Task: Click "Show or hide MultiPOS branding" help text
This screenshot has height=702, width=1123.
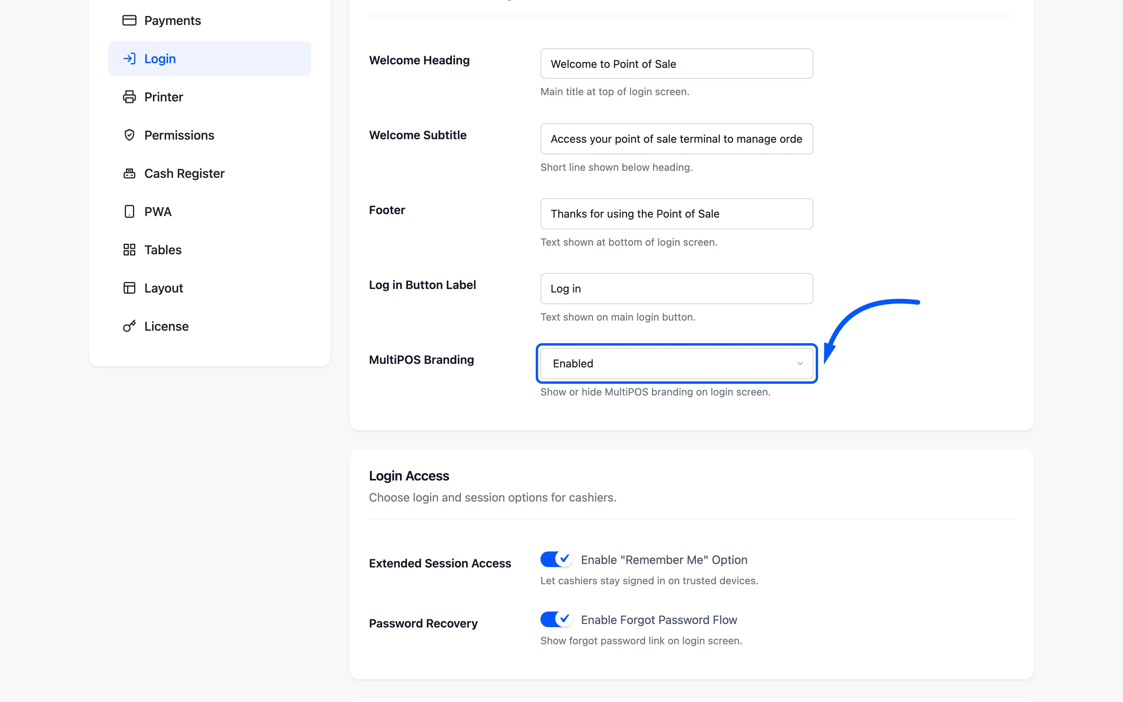Action: (655, 392)
